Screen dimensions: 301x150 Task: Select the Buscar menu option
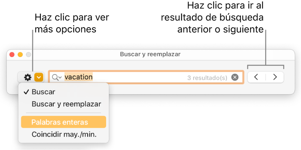point(43,92)
